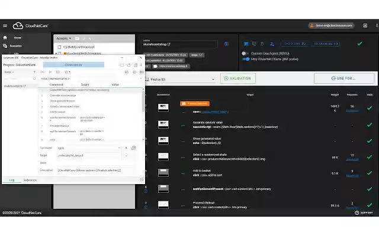Click the orange badge above step 1
The width and height of the screenshot is (379, 236).
point(195,104)
